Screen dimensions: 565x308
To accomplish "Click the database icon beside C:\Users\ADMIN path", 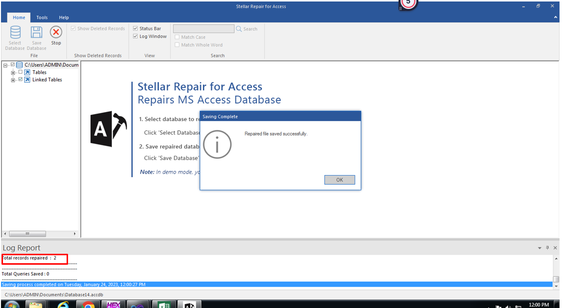I will click(x=19, y=65).
